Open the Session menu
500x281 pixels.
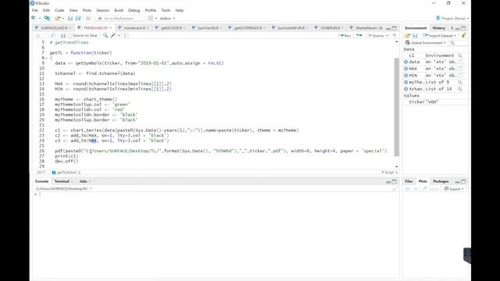click(102, 10)
